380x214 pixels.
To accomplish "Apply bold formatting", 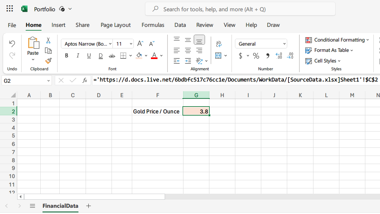I will click(67, 55).
